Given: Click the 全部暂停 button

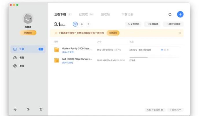Looking at the screenshot, I should 152,24.
